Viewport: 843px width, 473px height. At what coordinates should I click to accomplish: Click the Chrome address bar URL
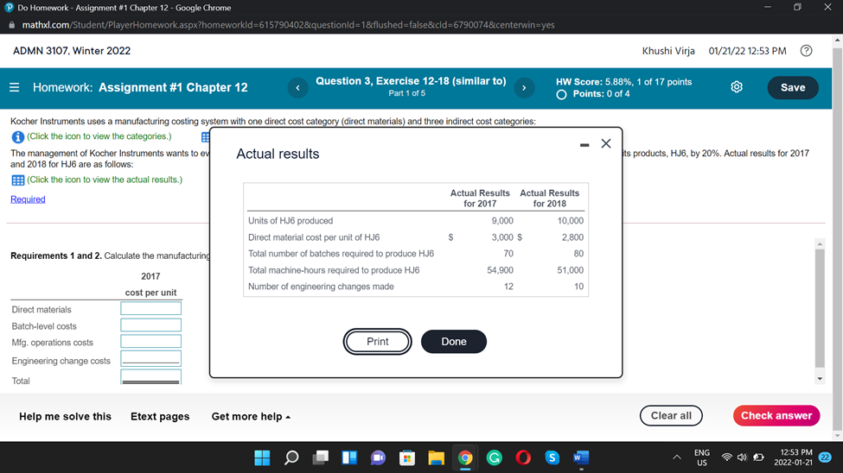pyautogui.click(x=288, y=25)
